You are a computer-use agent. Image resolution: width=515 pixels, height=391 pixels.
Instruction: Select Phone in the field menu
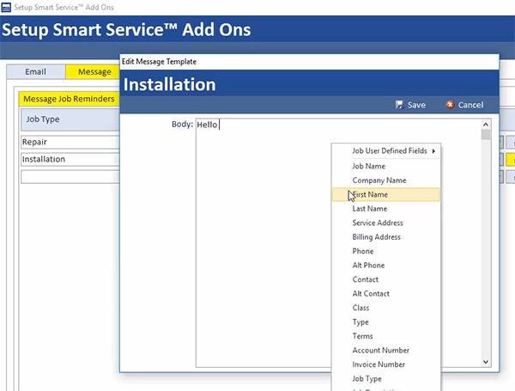click(386, 251)
